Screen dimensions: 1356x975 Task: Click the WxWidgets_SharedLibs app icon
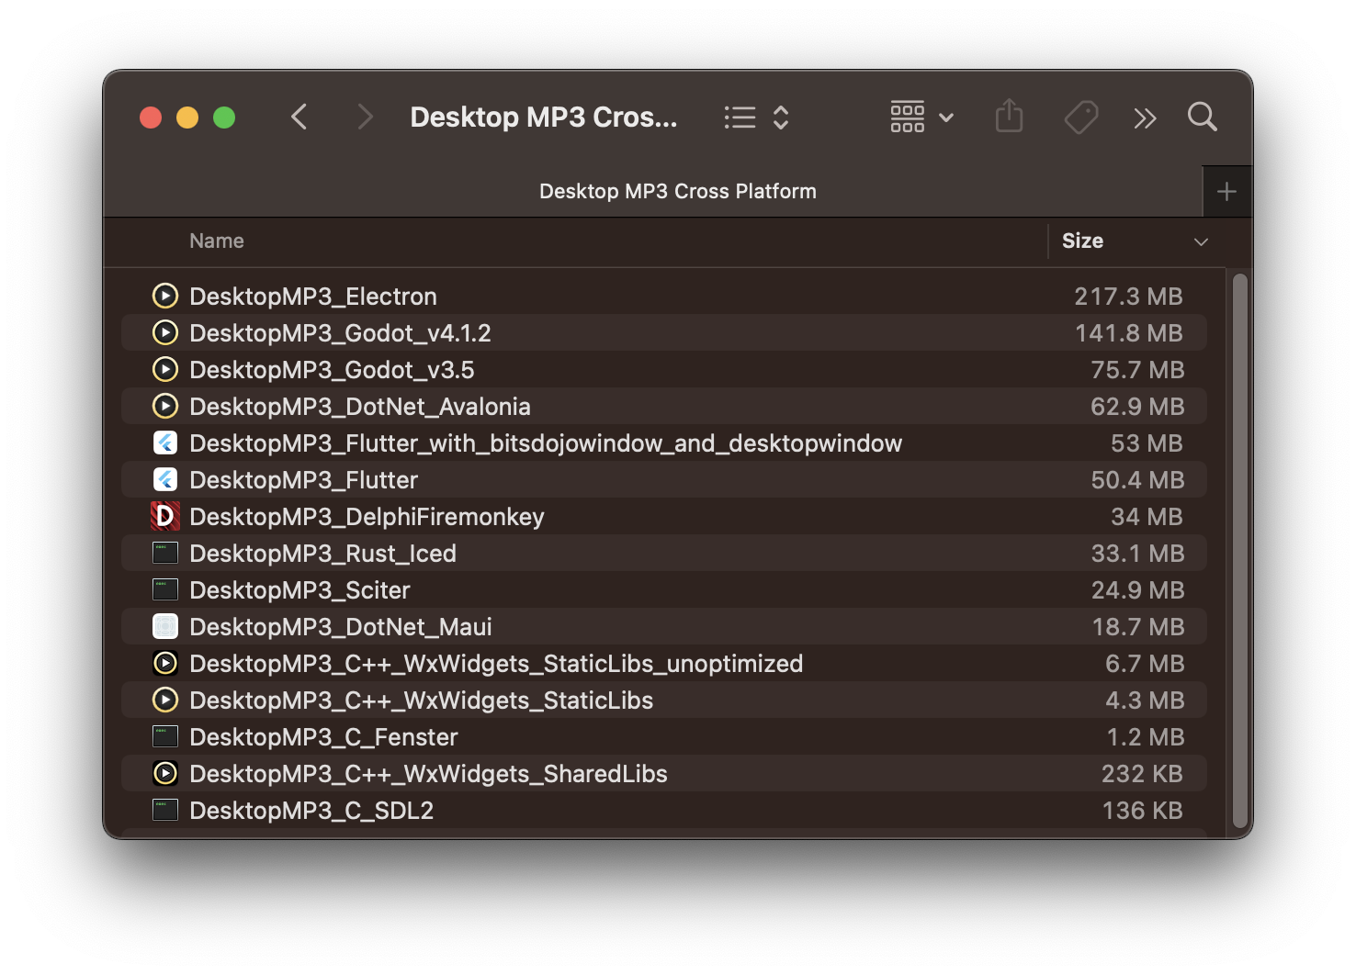[165, 773]
